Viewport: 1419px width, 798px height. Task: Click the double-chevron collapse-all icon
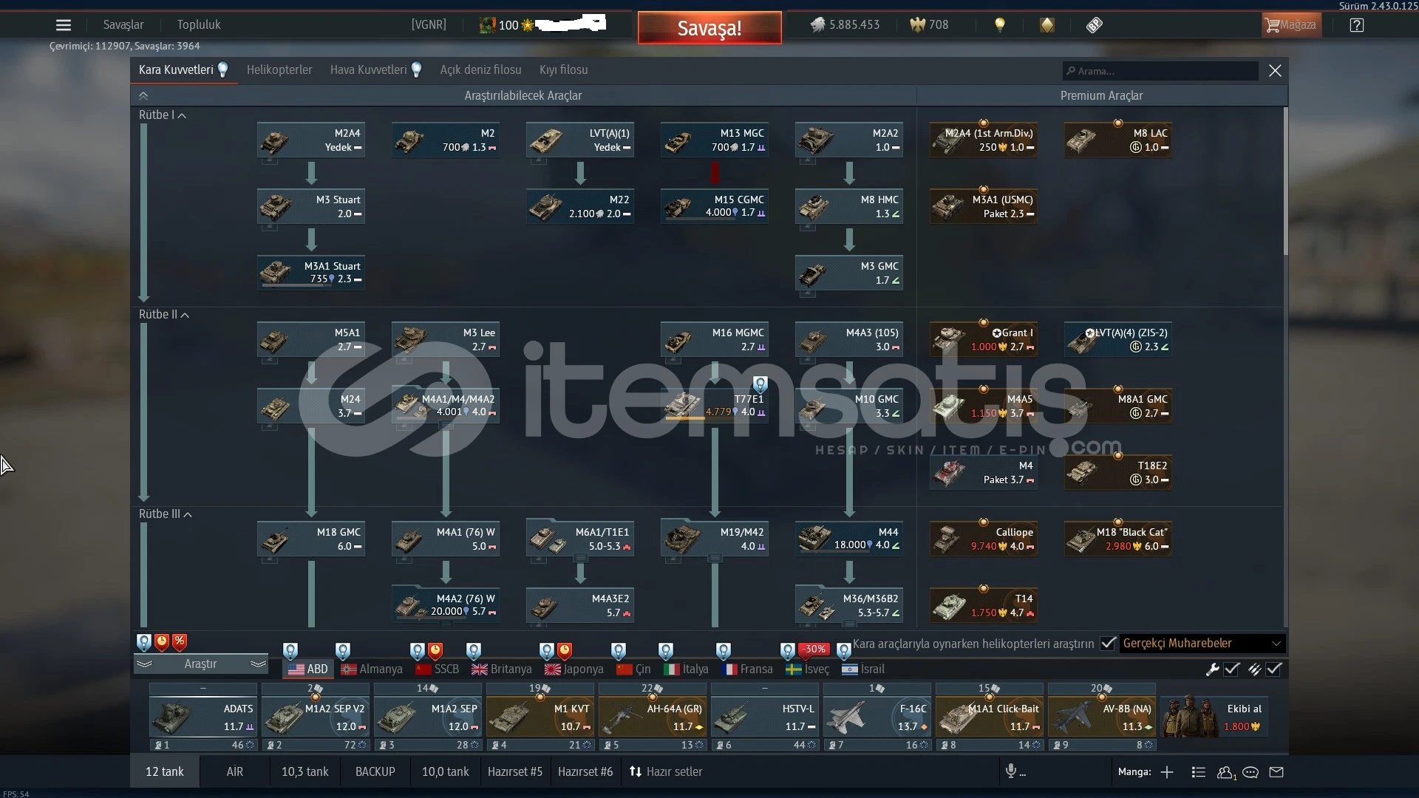[143, 96]
